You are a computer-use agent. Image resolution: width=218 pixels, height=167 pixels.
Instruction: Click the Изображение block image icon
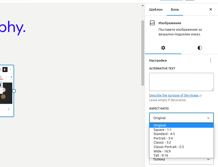point(152,23)
